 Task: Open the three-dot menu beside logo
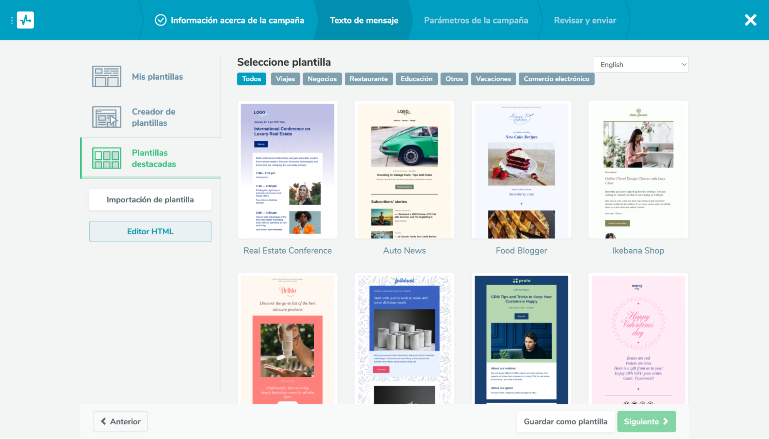12,20
